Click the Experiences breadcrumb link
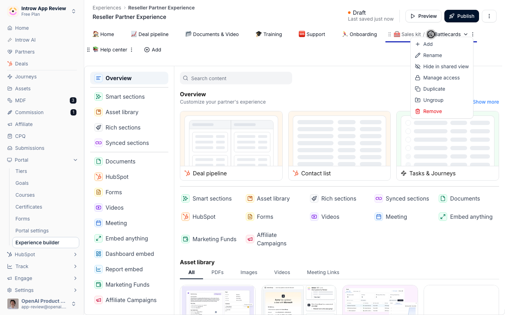 tap(107, 8)
